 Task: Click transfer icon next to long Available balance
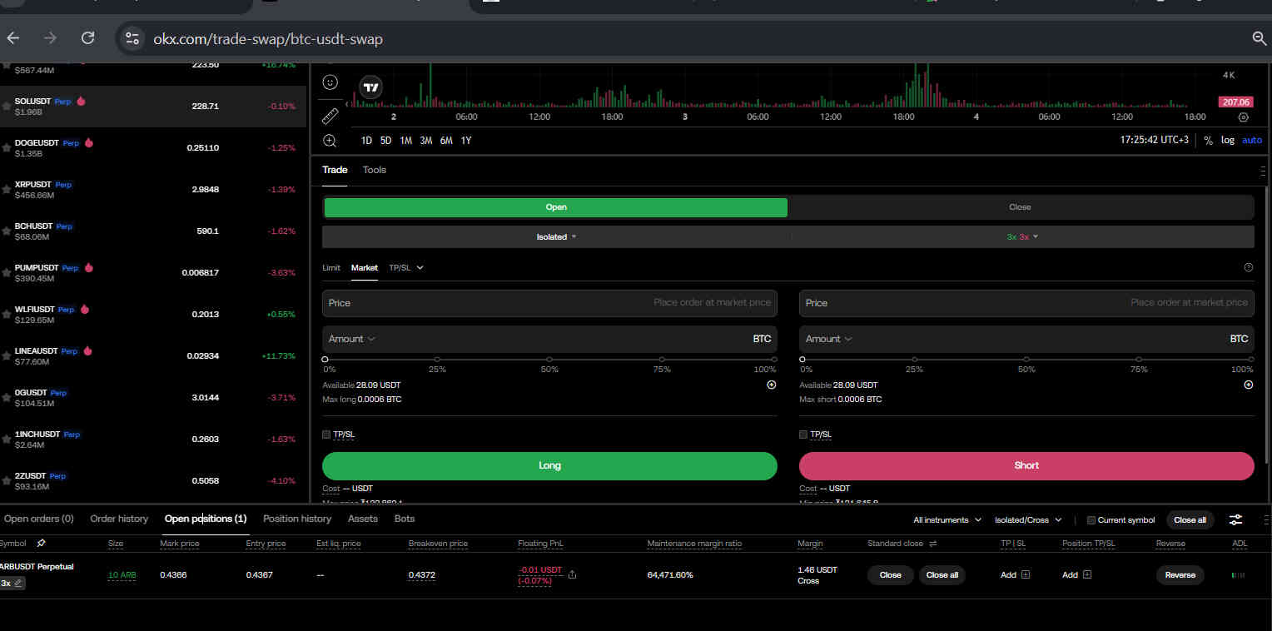point(771,385)
